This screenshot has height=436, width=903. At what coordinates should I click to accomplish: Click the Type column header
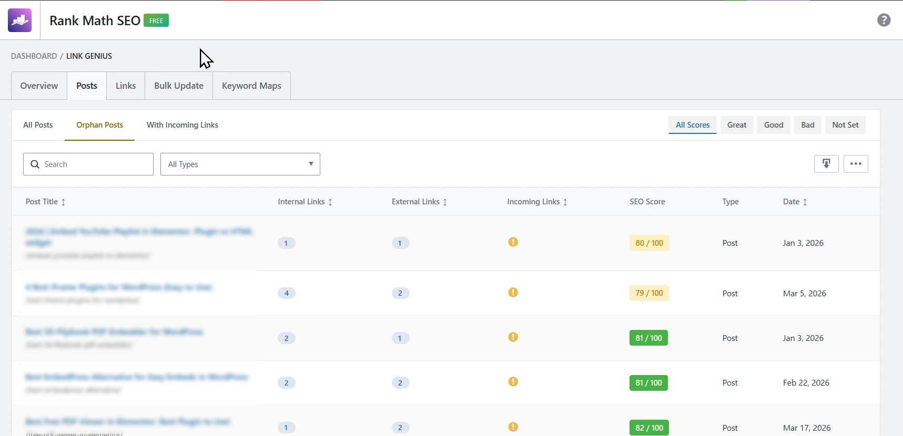[x=730, y=202]
